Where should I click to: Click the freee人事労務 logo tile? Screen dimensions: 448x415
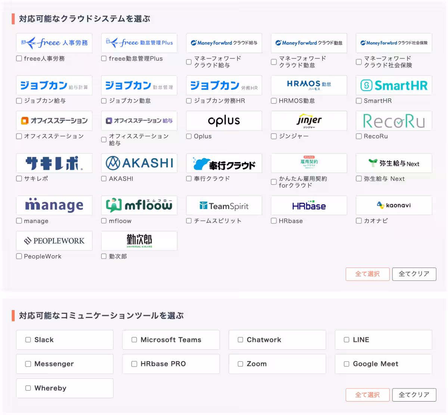click(x=54, y=43)
